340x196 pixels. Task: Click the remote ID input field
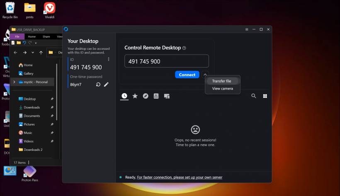point(166,61)
